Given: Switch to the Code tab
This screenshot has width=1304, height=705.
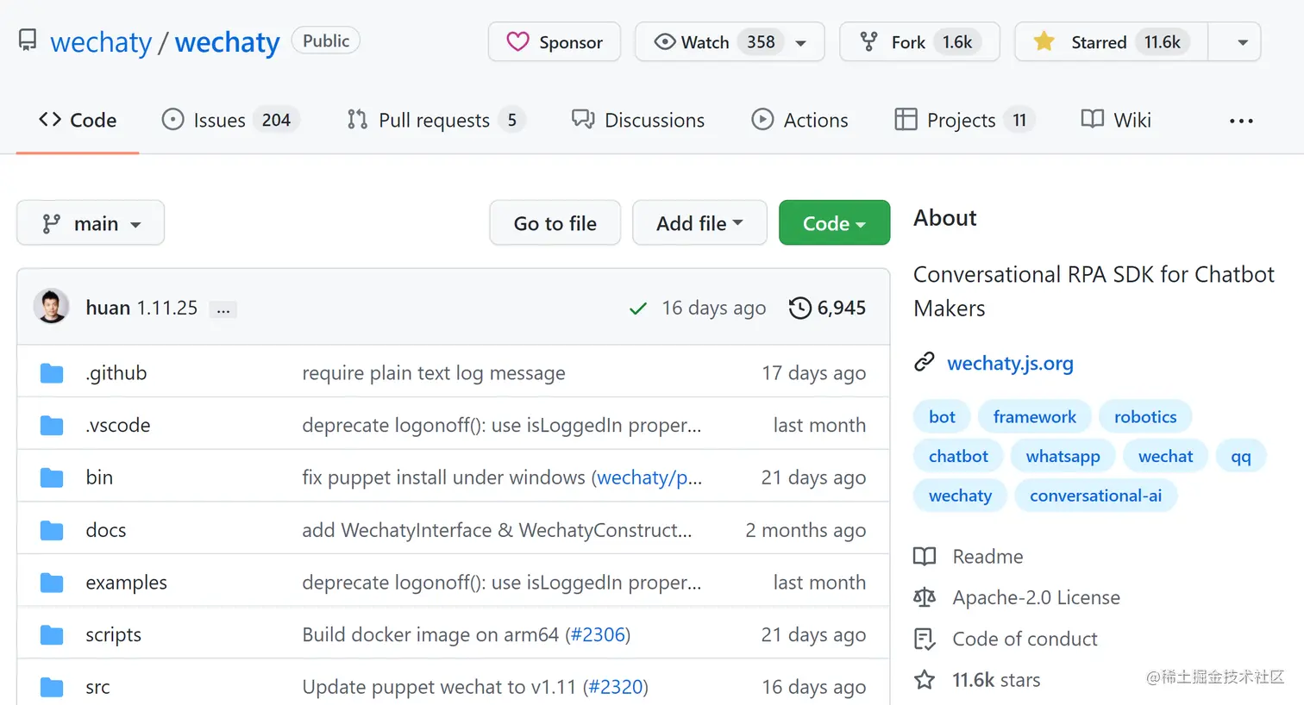Looking at the screenshot, I should [x=78, y=120].
